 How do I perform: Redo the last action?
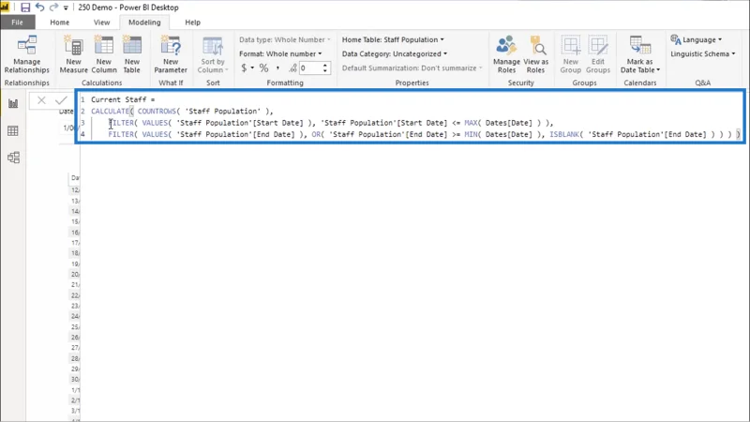pyautogui.click(x=53, y=8)
